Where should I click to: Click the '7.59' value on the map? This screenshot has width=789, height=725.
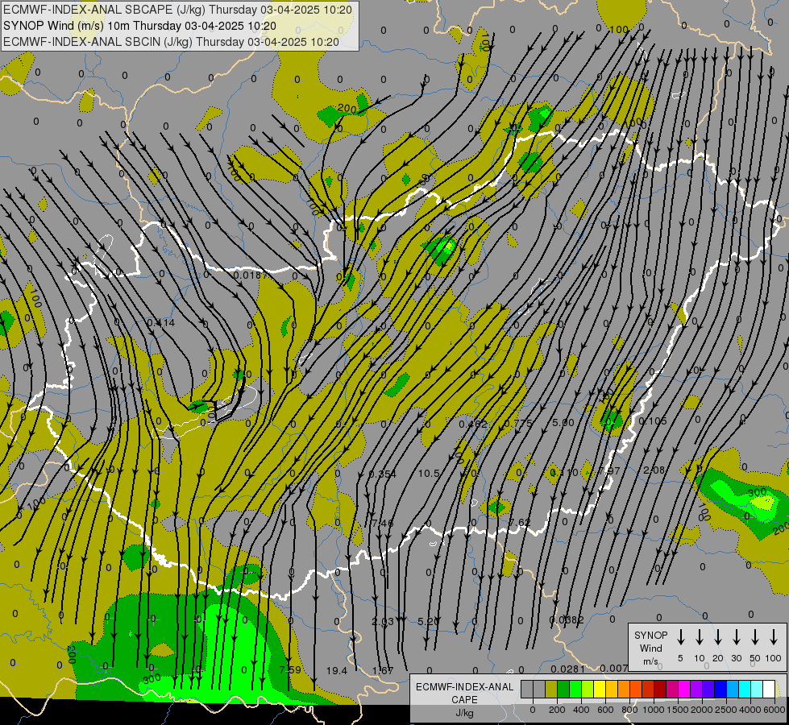[290, 669]
